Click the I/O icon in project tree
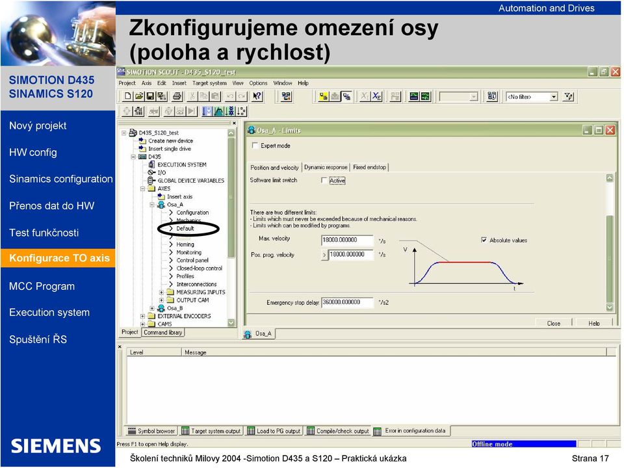The width and height of the screenshot is (624, 468). pyautogui.click(x=151, y=172)
